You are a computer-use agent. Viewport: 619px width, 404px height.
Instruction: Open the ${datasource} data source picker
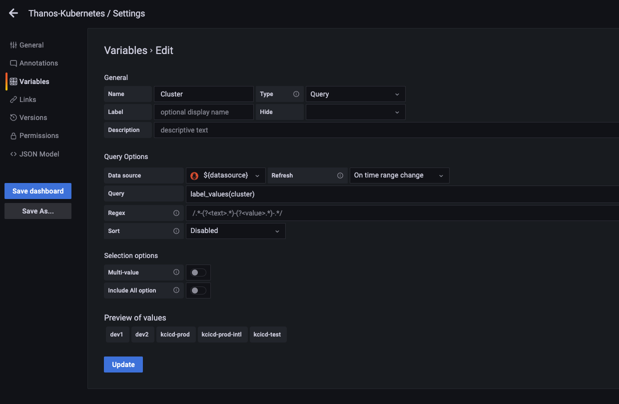[x=226, y=175]
